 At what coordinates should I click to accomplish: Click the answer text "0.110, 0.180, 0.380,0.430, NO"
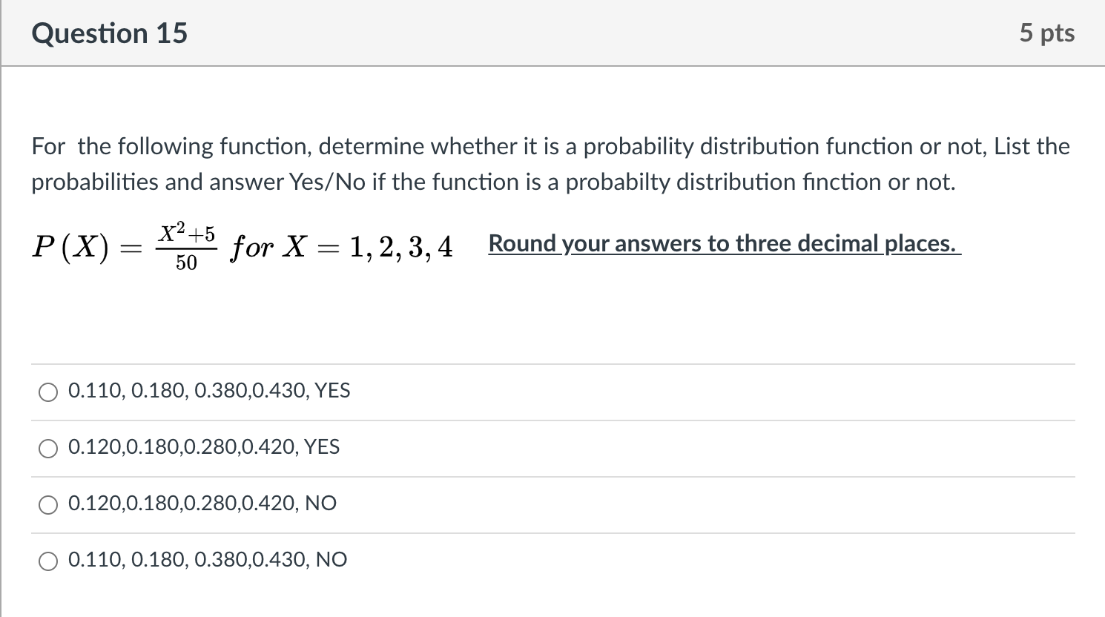(x=208, y=560)
